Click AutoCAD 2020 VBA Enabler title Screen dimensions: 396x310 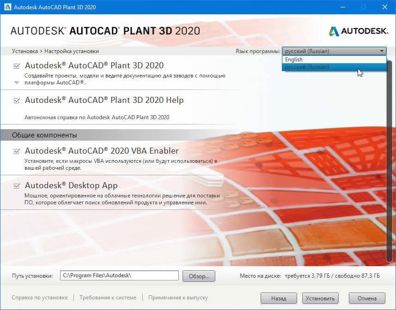(102, 151)
